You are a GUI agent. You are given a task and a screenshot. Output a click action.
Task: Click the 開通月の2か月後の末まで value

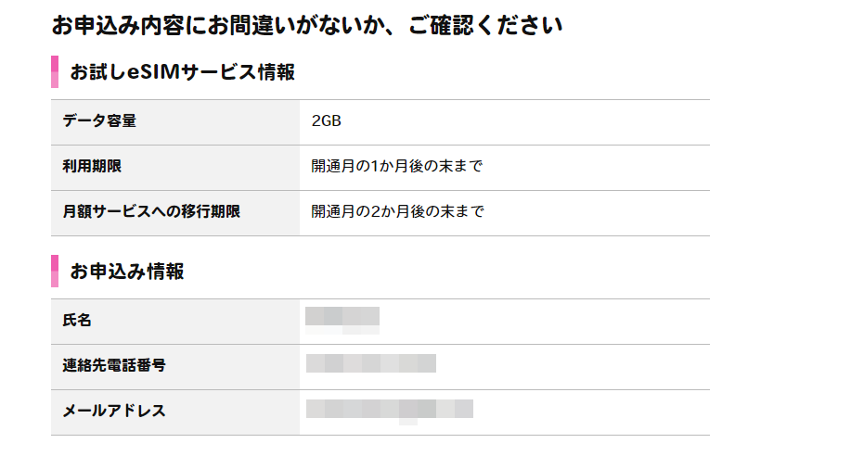coord(397,211)
